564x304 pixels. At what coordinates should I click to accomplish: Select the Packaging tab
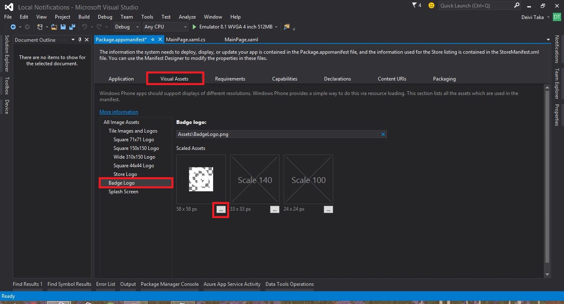pos(444,79)
